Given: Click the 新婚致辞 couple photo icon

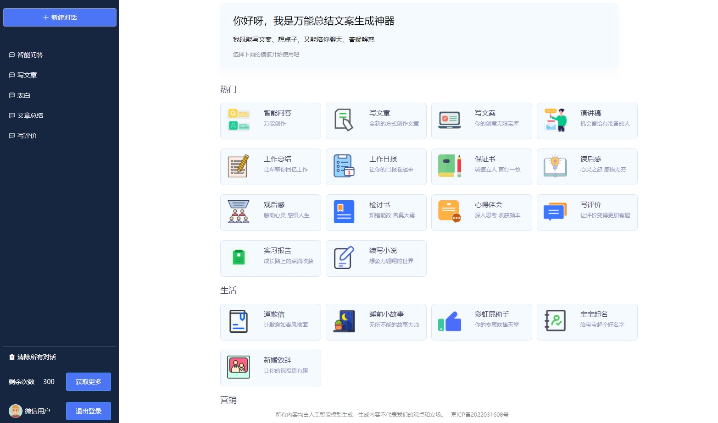Looking at the screenshot, I should pyautogui.click(x=239, y=367).
